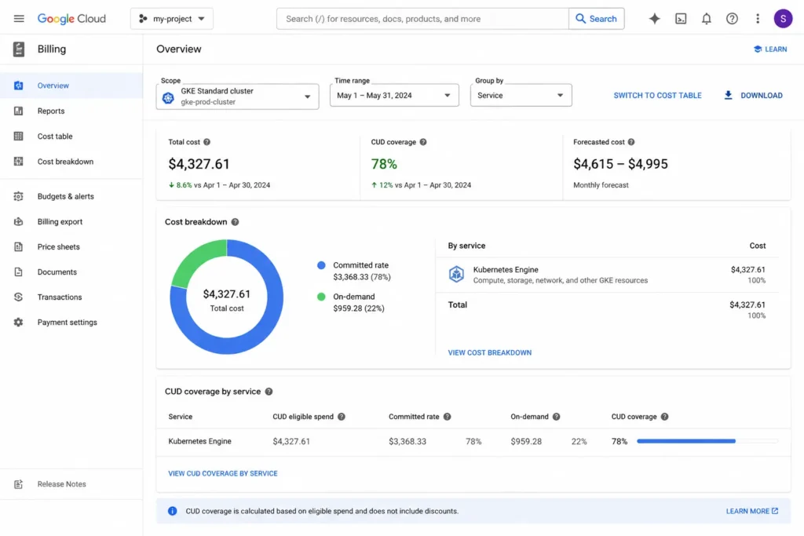Screen dimensions: 804x536
Task: Click the Release Notes icon
Action: 19,484
